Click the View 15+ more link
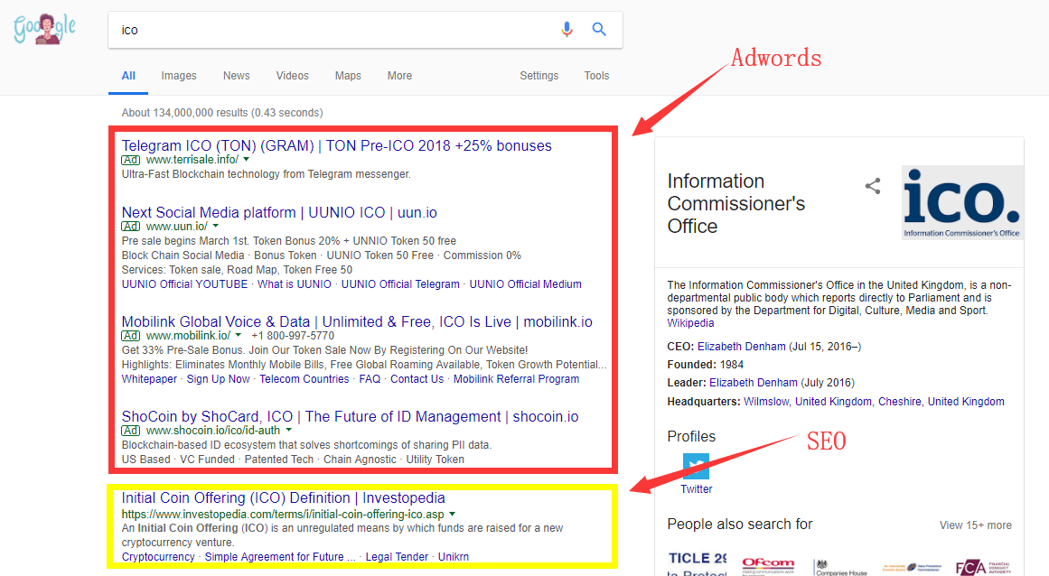1049x576 pixels. point(976,525)
